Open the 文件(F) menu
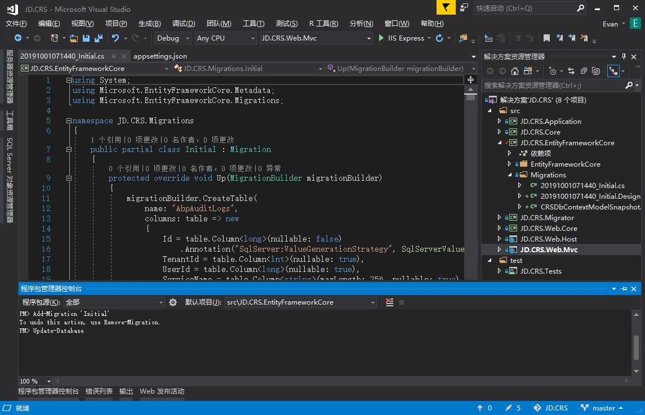 point(16,24)
